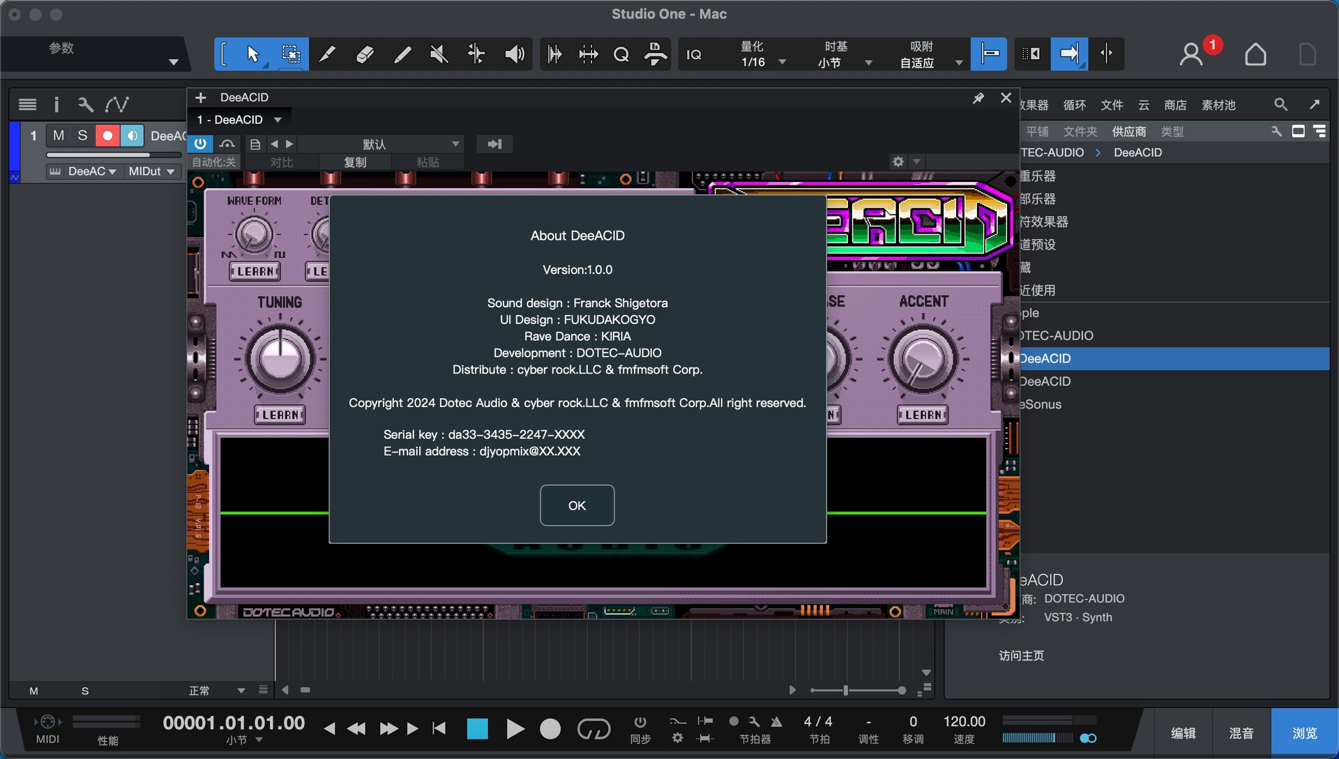Select the Bend tool
1339x759 pixels.
point(476,54)
